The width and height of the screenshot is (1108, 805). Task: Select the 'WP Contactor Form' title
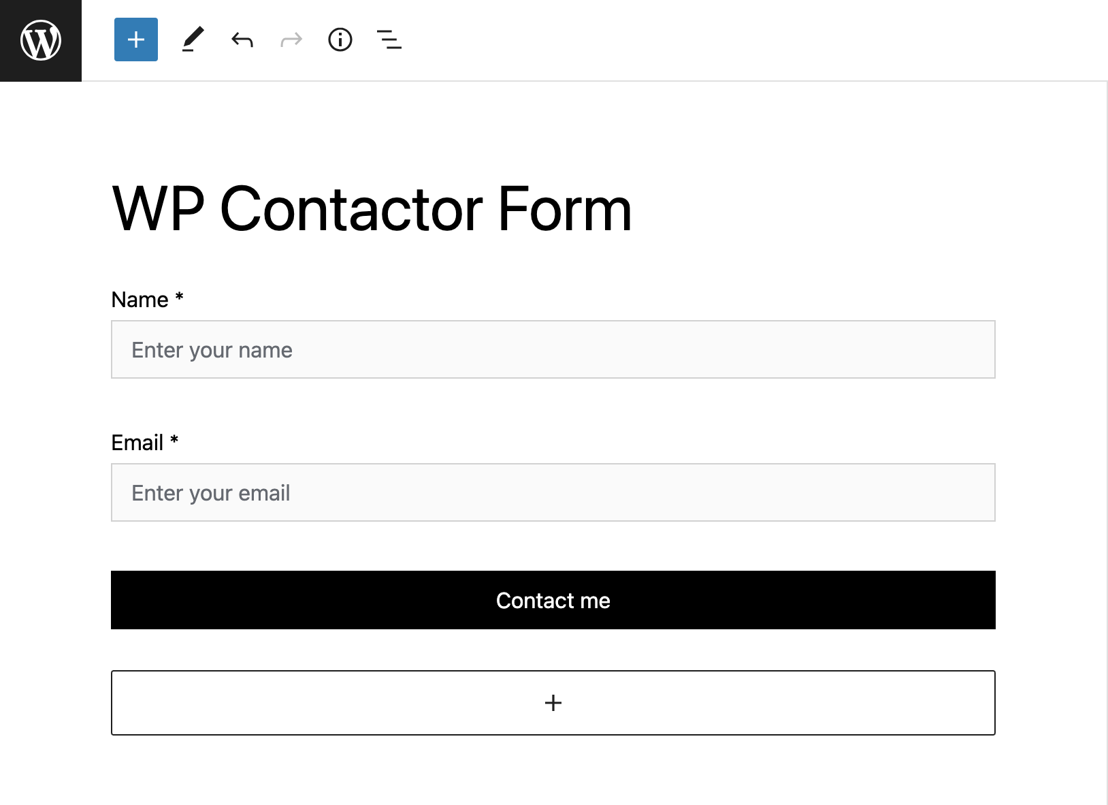(372, 208)
